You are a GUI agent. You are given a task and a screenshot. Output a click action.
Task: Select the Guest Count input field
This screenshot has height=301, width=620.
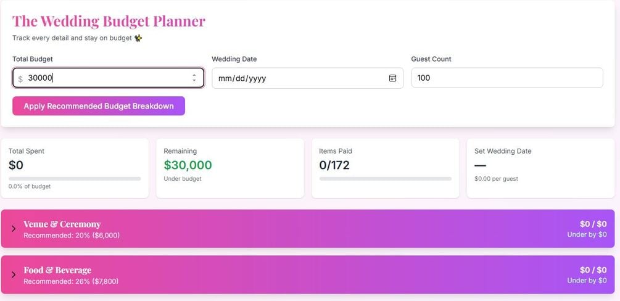tap(506, 78)
